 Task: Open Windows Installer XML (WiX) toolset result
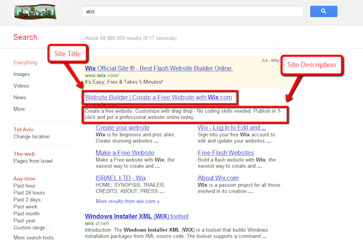137,216
